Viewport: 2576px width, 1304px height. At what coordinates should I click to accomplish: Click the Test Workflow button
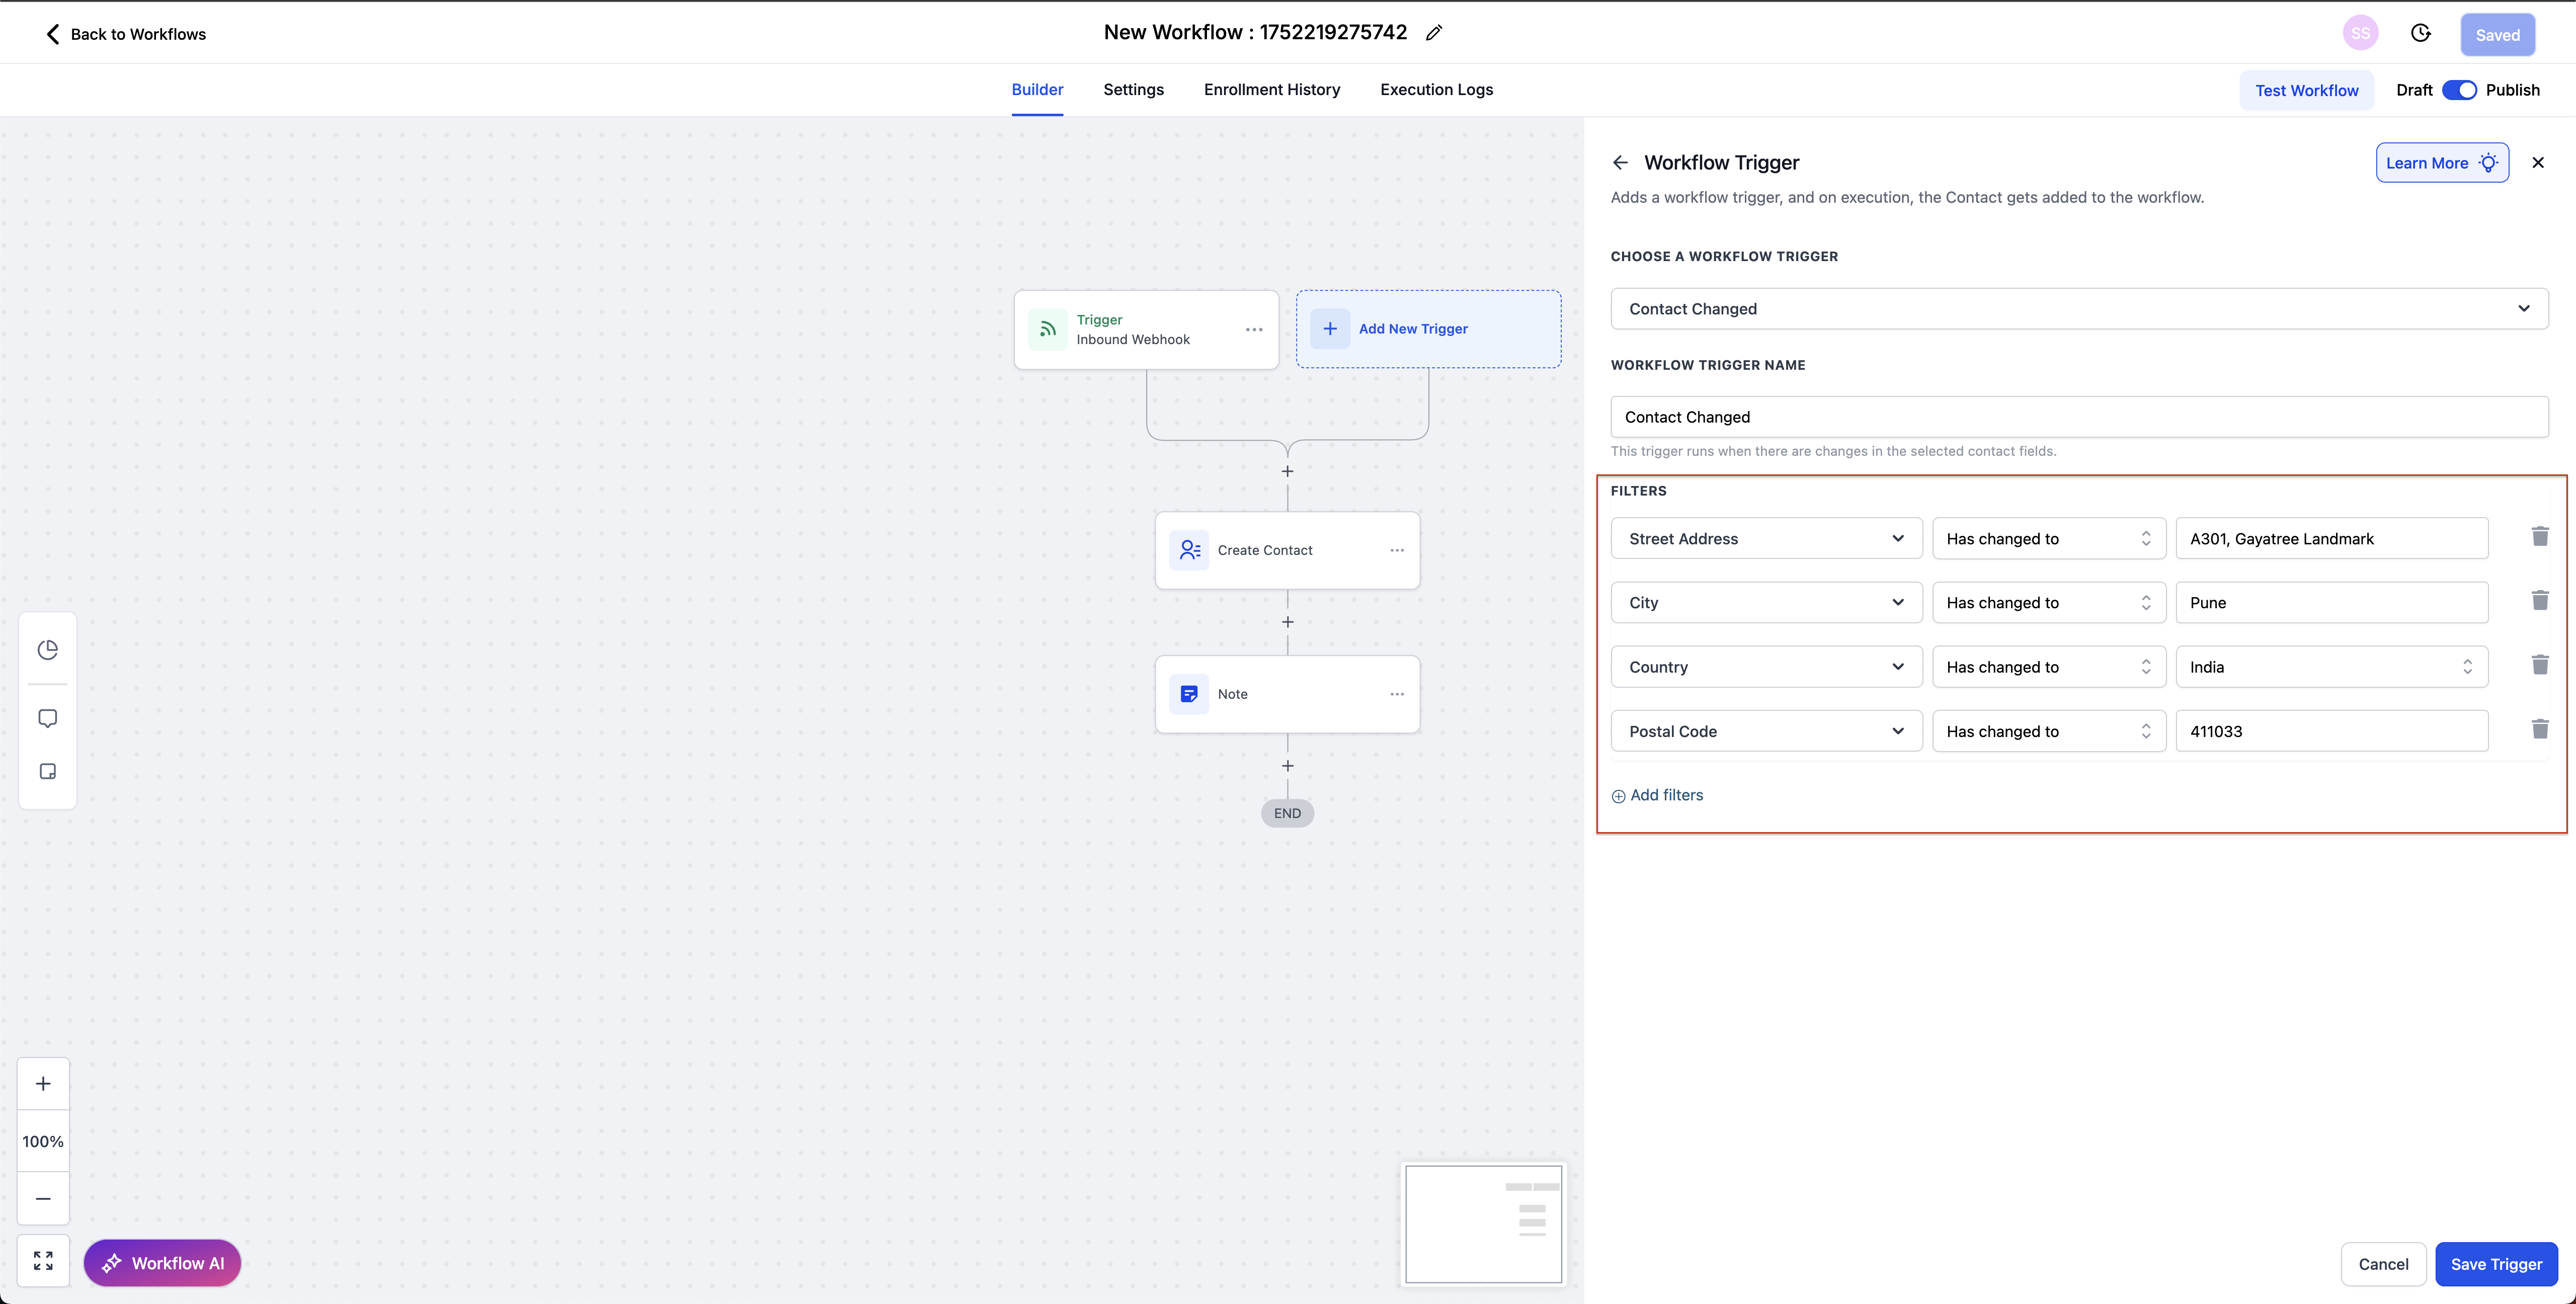coord(2306,90)
